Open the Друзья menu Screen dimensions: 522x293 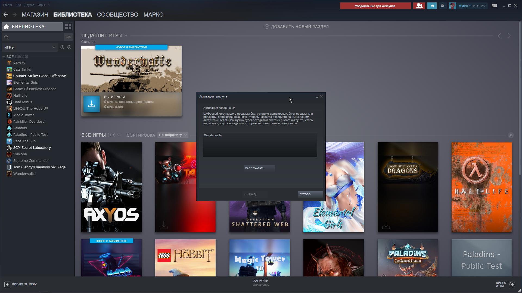[29, 5]
